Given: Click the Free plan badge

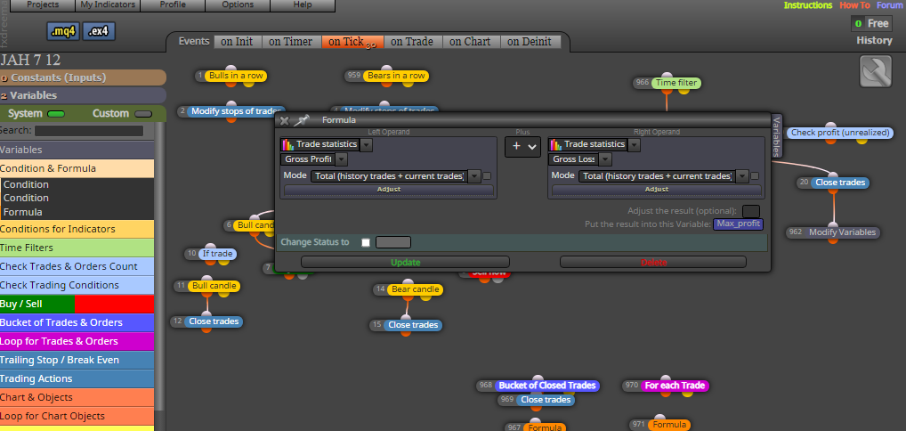Looking at the screenshot, I should pyautogui.click(x=870, y=24).
